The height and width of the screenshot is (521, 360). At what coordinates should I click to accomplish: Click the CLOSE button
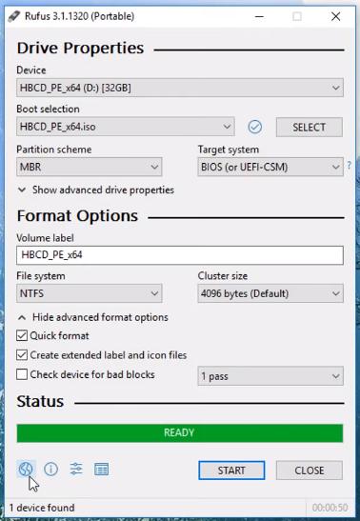[x=310, y=471]
